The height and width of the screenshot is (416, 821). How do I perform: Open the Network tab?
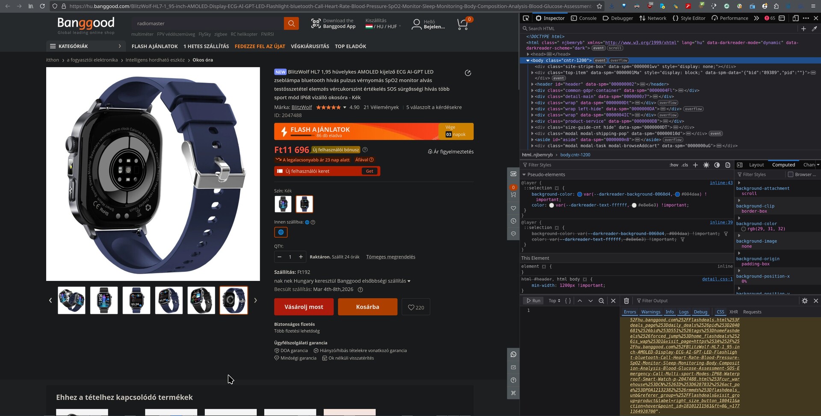[653, 18]
